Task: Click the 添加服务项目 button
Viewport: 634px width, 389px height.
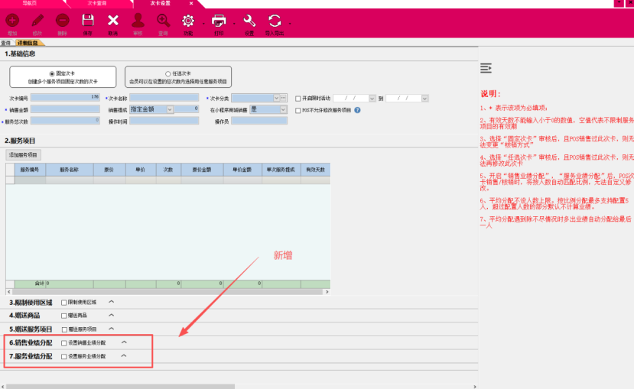Action: pos(23,154)
